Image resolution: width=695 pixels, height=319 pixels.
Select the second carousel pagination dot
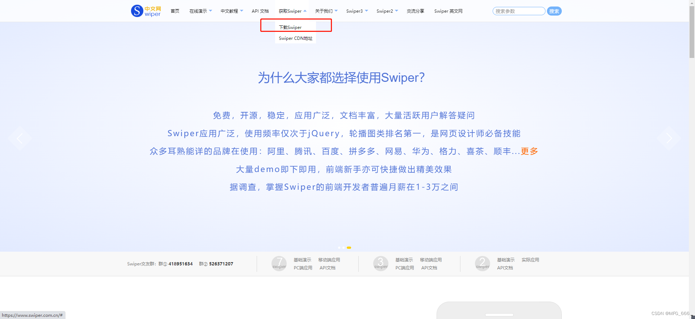pyautogui.click(x=344, y=248)
